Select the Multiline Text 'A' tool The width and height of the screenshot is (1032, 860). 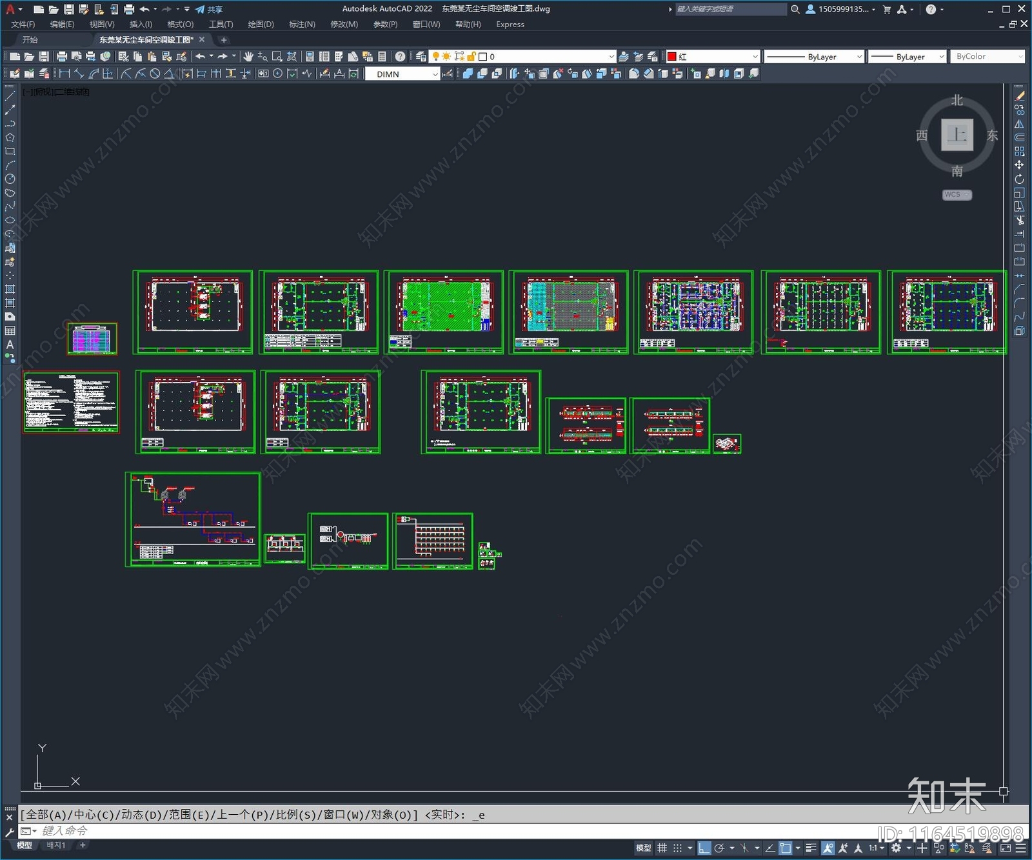coord(10,345)
